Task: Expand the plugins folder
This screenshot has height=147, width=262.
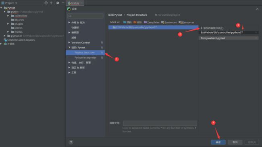Action: coord(8,24)
